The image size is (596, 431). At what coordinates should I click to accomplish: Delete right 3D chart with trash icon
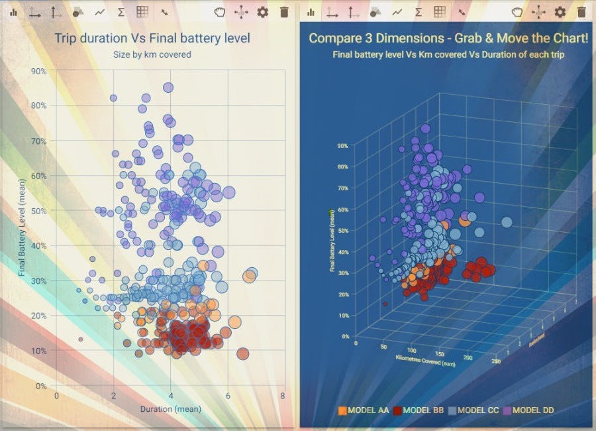(581, 12)
